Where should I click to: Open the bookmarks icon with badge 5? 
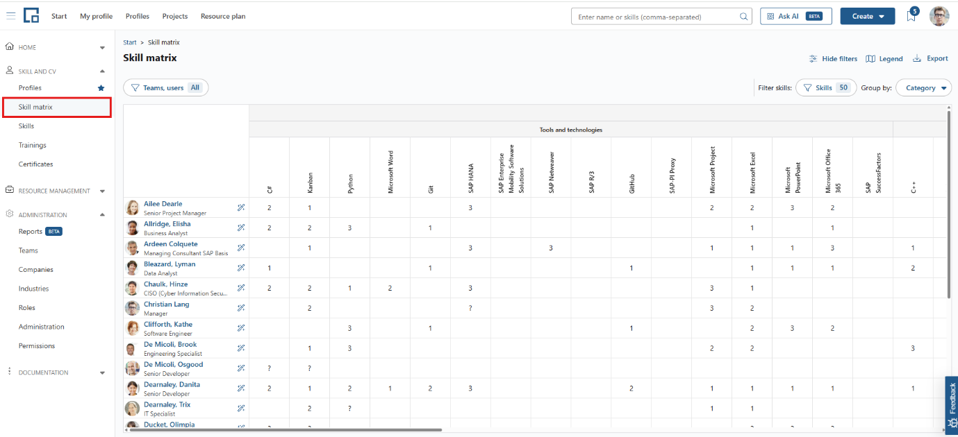tap(911, 15)
